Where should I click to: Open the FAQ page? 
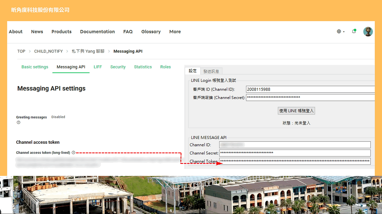tap(128, 31)
